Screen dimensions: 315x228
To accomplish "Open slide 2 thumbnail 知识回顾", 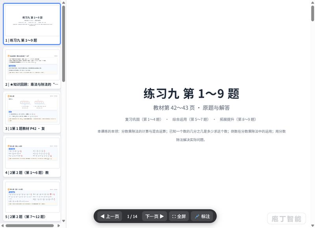I will point(32,68).
